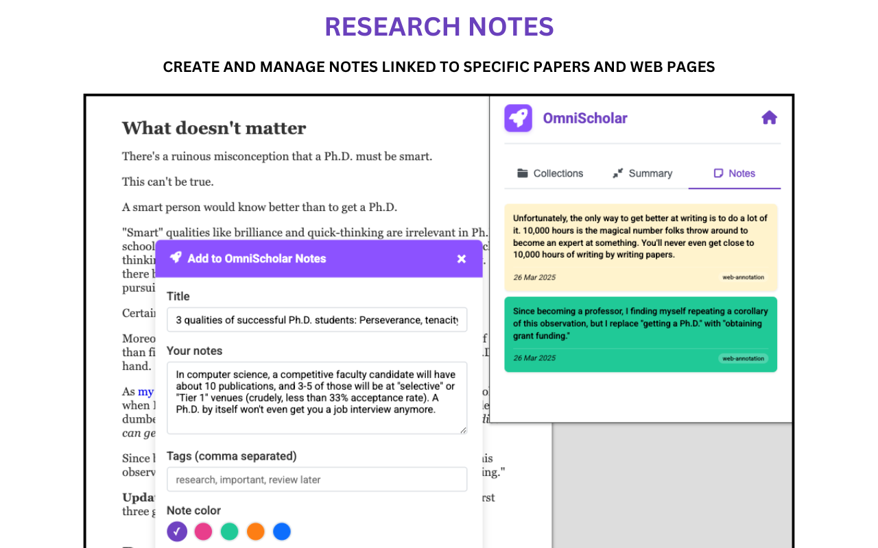Select the blue note color
Image resolution: width=878 pixels, height=548 pixels.
[x=281, y=531]
